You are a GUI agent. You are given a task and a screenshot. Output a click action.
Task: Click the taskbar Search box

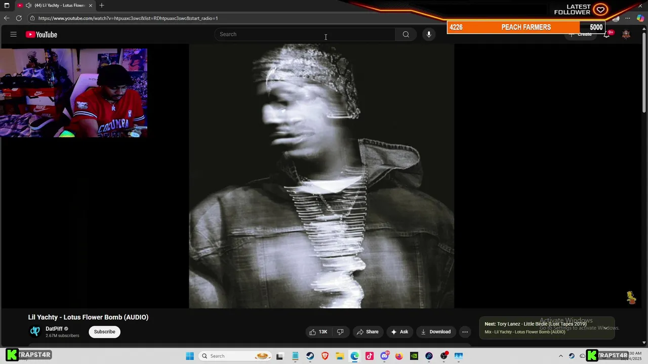(x=236, y=356)
